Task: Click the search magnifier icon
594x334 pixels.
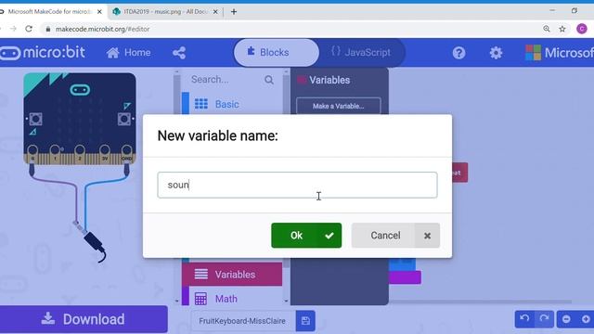Action: (269, 80)
